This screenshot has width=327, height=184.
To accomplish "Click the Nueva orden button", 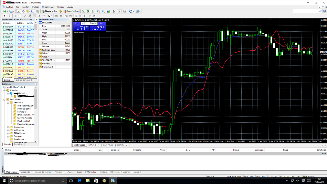I will pyautogui.click(x=50, y=11).
